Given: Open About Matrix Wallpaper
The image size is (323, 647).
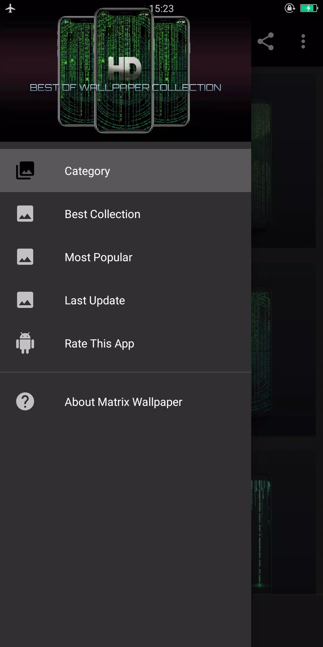Looking at the screenshot, I should click(126, 402).
